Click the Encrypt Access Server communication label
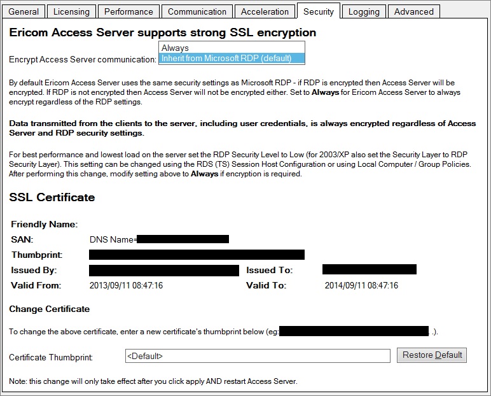The height and width of the screenshot is (396, 491). [x=83, y=59]
